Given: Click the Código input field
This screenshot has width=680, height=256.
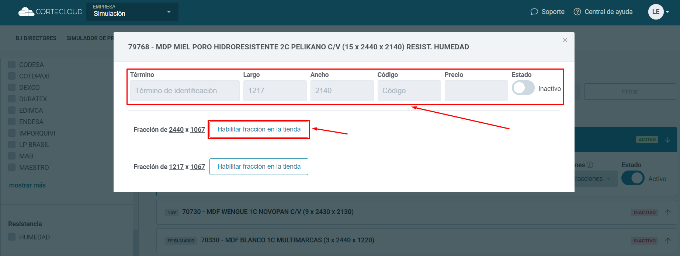Looking at the screenshot, I should pos(409,91).
